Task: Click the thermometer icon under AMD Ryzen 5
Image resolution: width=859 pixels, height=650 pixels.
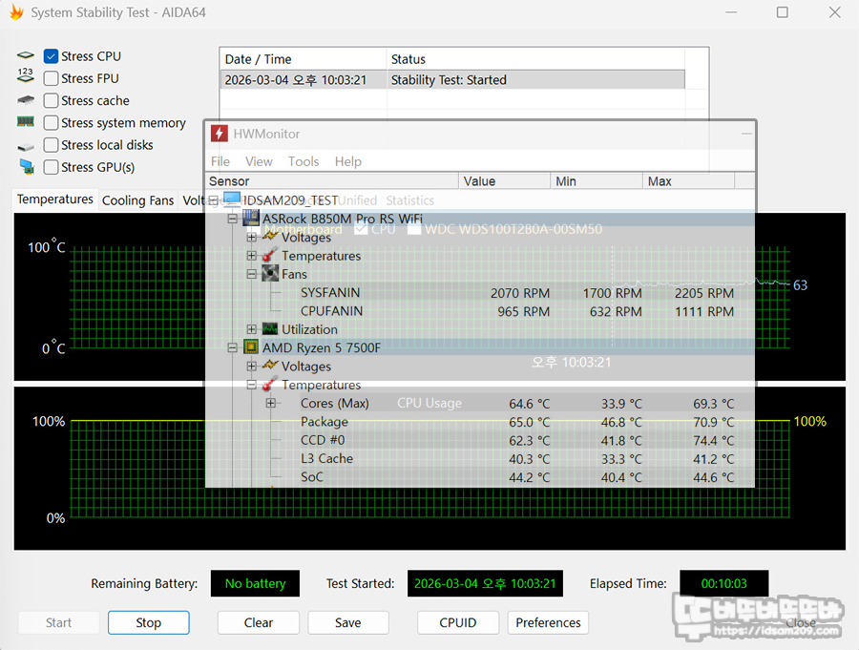Action: coord(270,384)
